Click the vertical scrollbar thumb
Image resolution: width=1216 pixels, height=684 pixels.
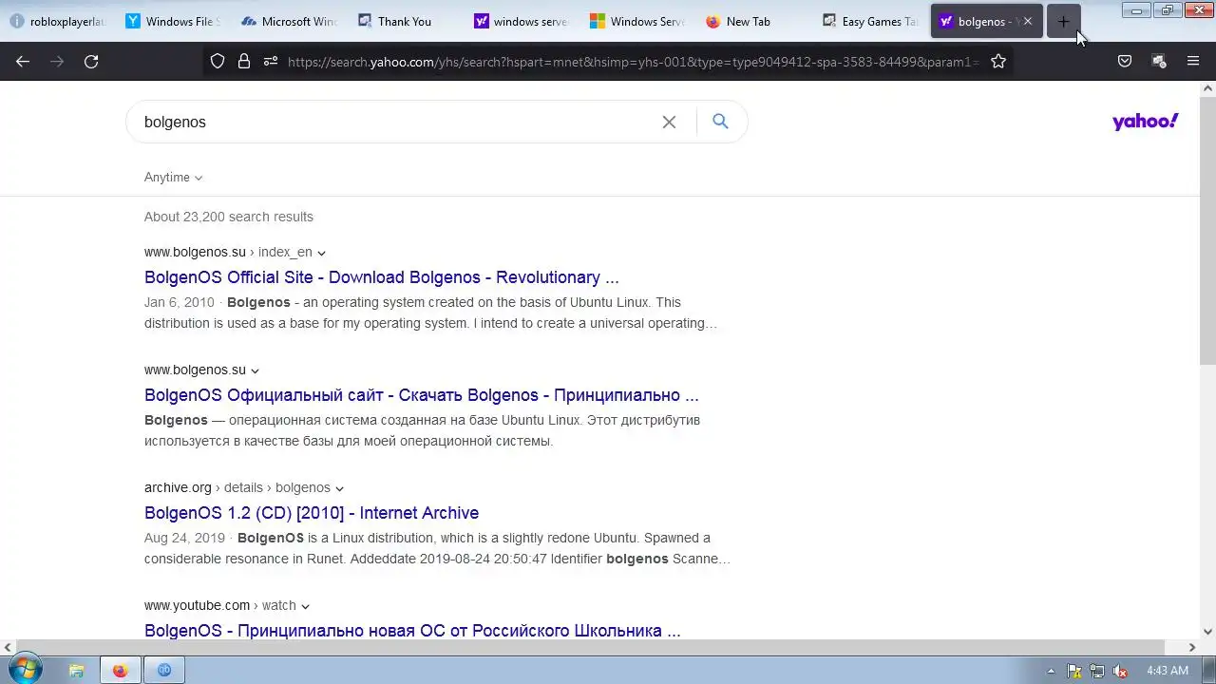[x=1207, y=229]
